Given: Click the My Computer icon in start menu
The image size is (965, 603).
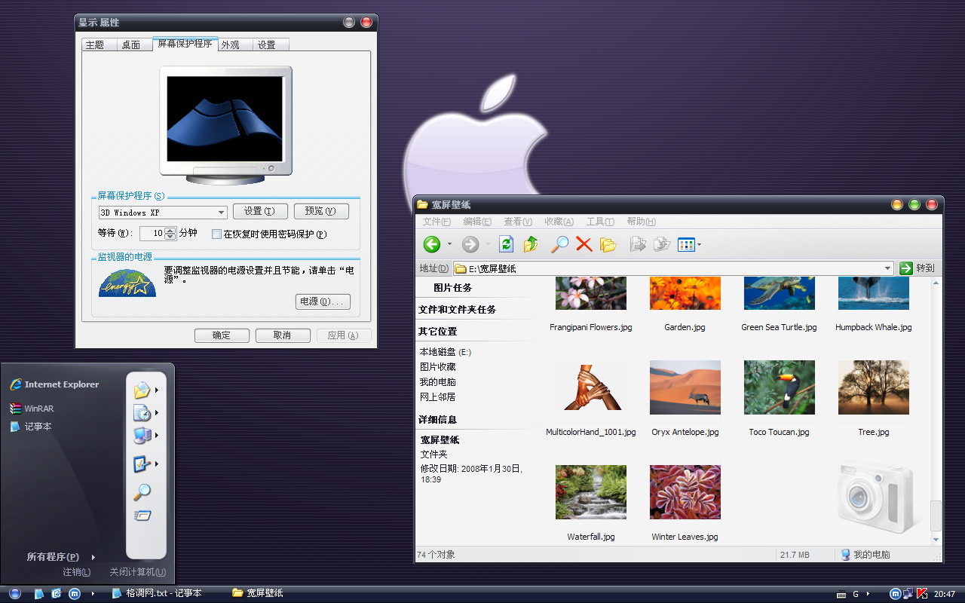Looking at the screenshot, I should (x=142, y=435).
